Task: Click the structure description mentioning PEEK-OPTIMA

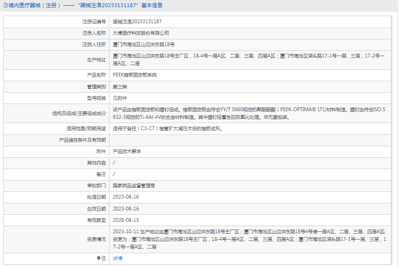Action: click(249, 113)
